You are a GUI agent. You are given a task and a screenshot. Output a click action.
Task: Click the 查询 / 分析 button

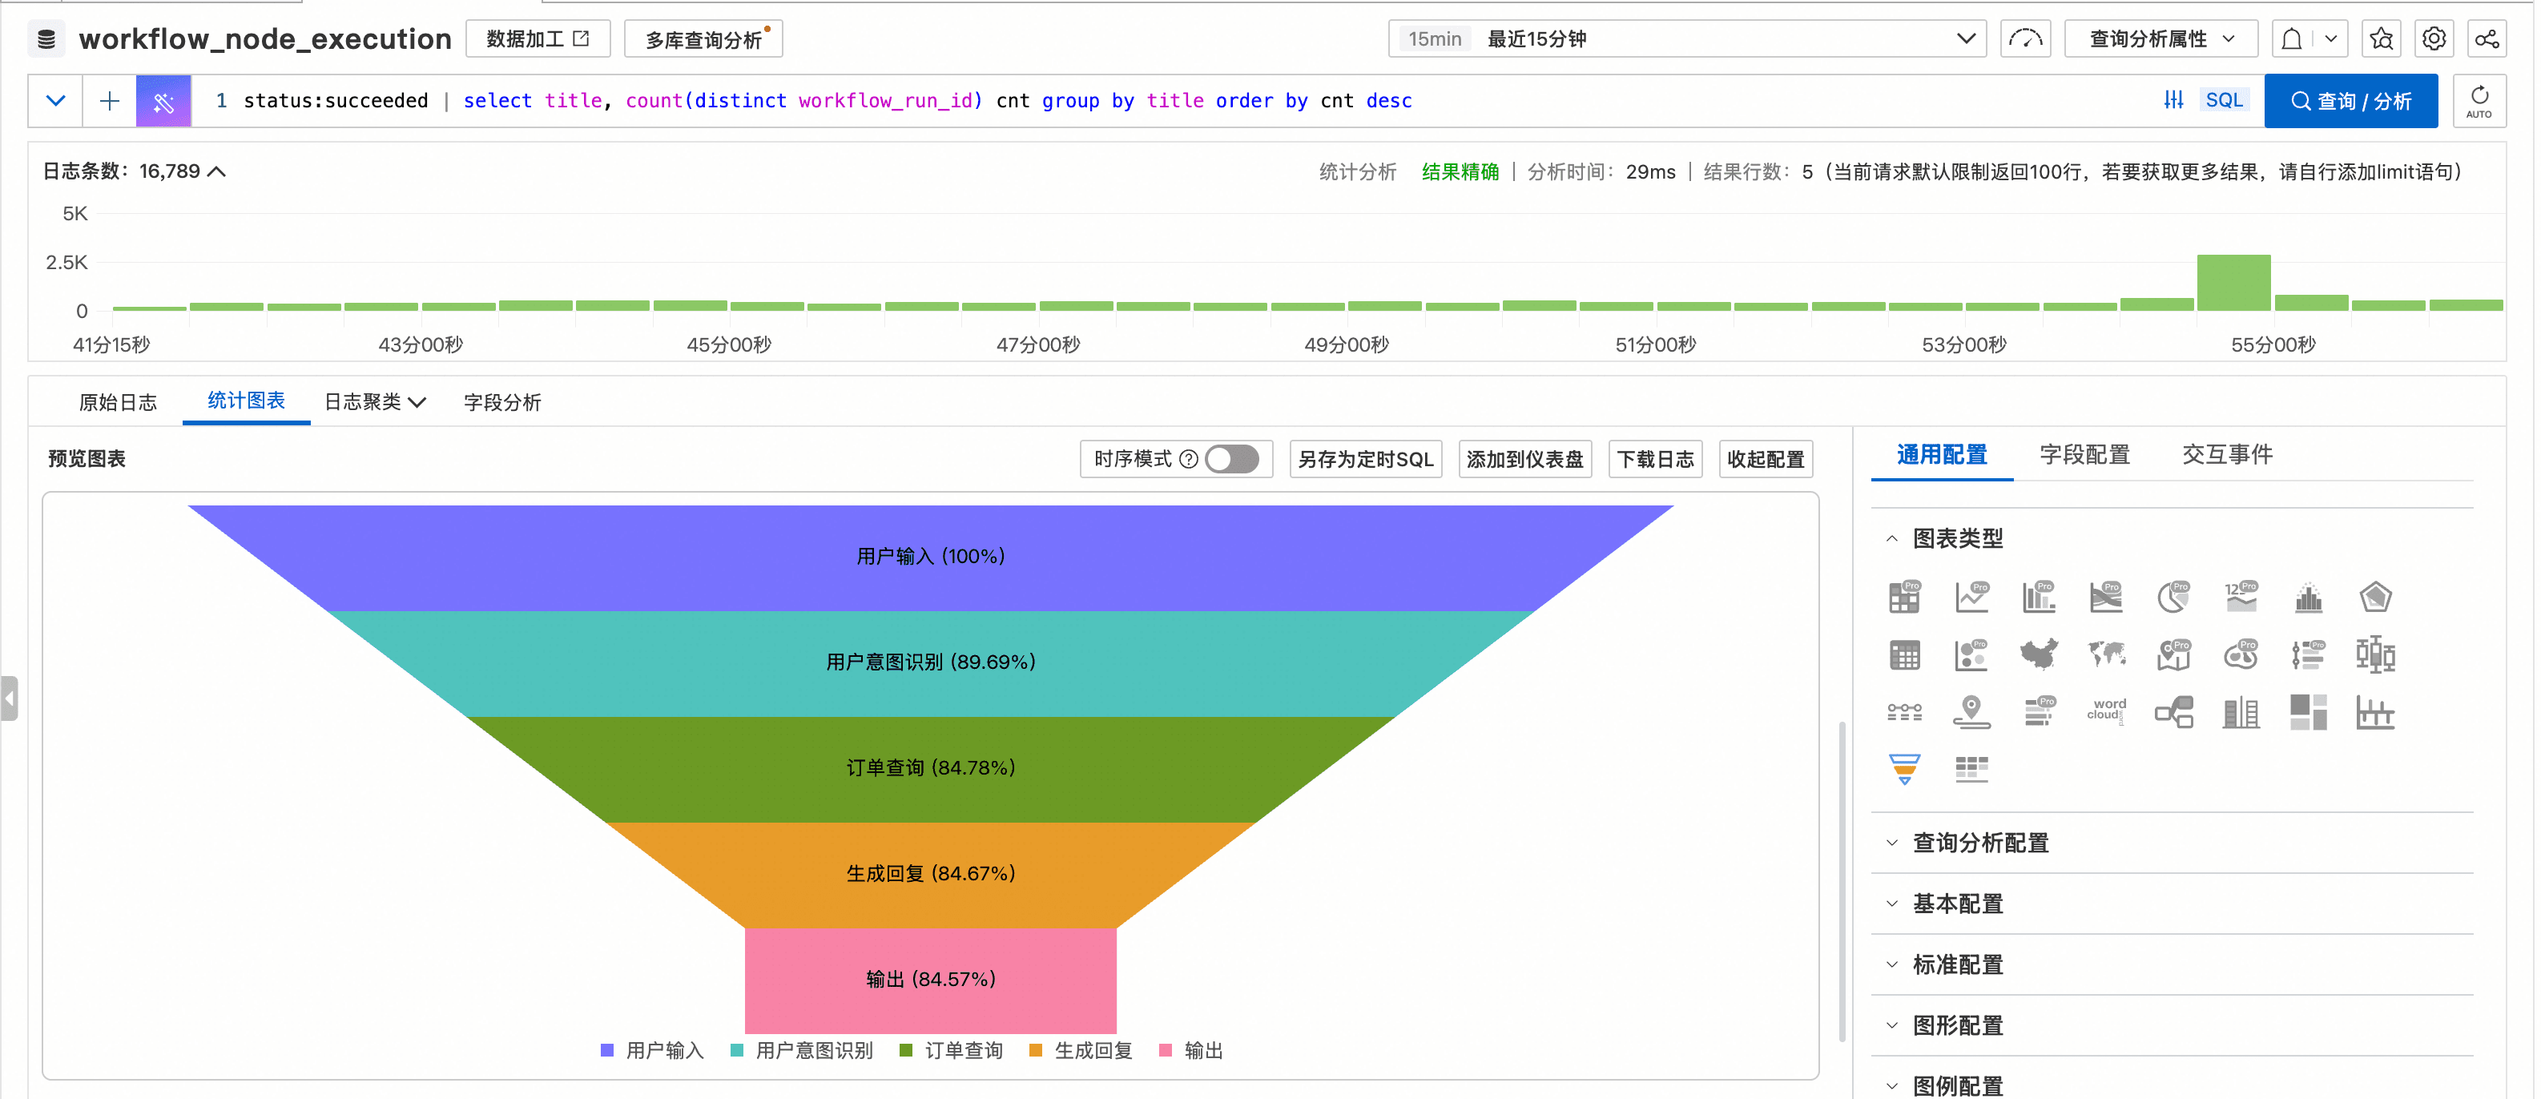point(2350,101)
